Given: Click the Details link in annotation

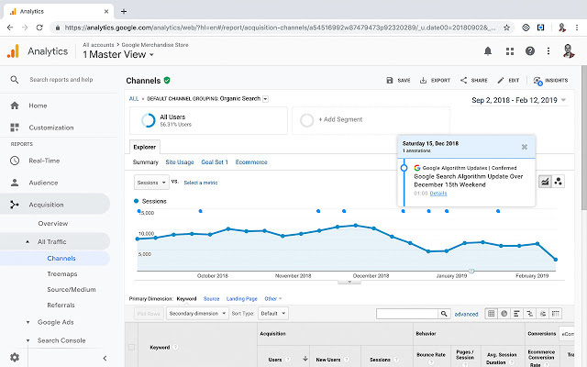Looking at the screenshot, I should [438, 194].
